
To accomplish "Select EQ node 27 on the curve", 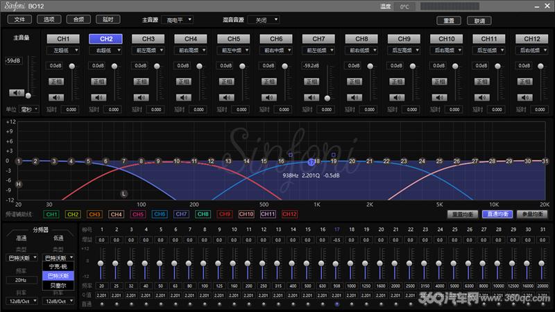I will point(475,162).
